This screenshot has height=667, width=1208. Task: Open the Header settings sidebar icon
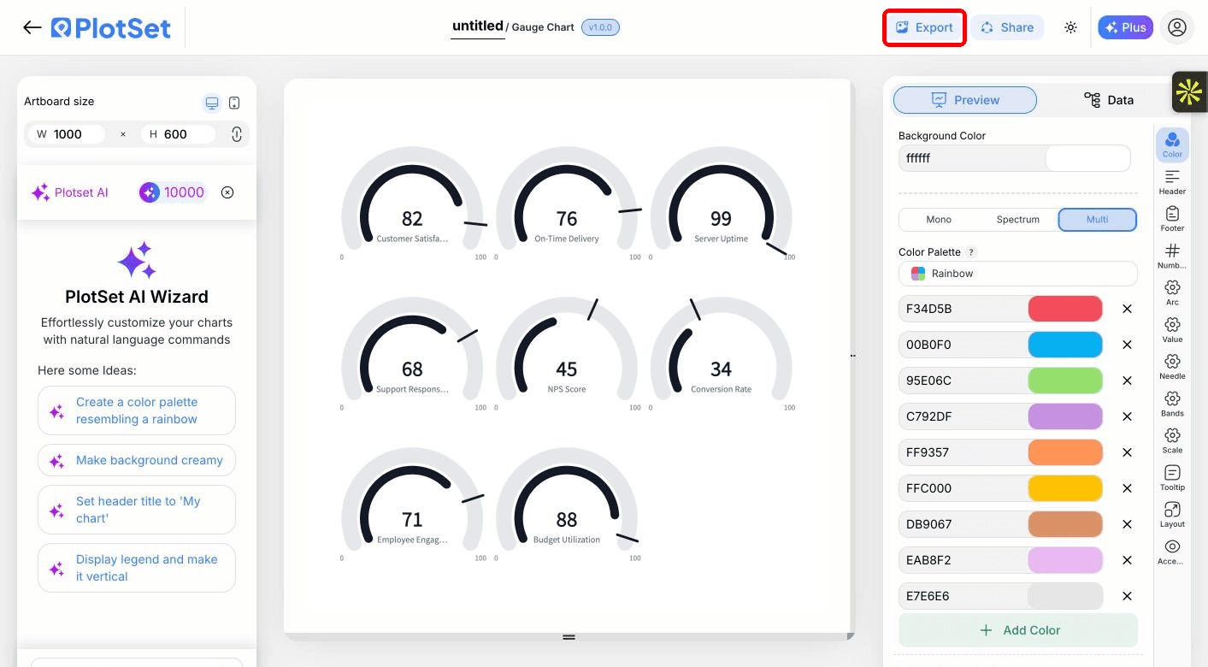(1172, 181)
